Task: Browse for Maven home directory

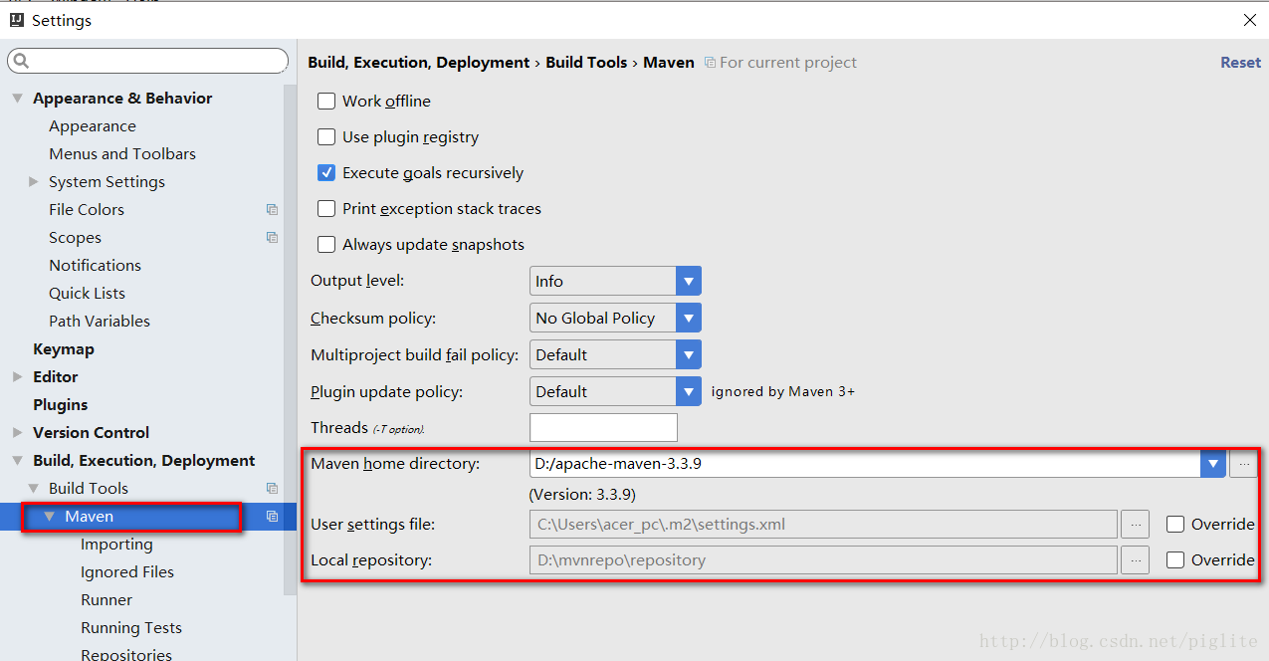Action: [x=1243, y=463]
